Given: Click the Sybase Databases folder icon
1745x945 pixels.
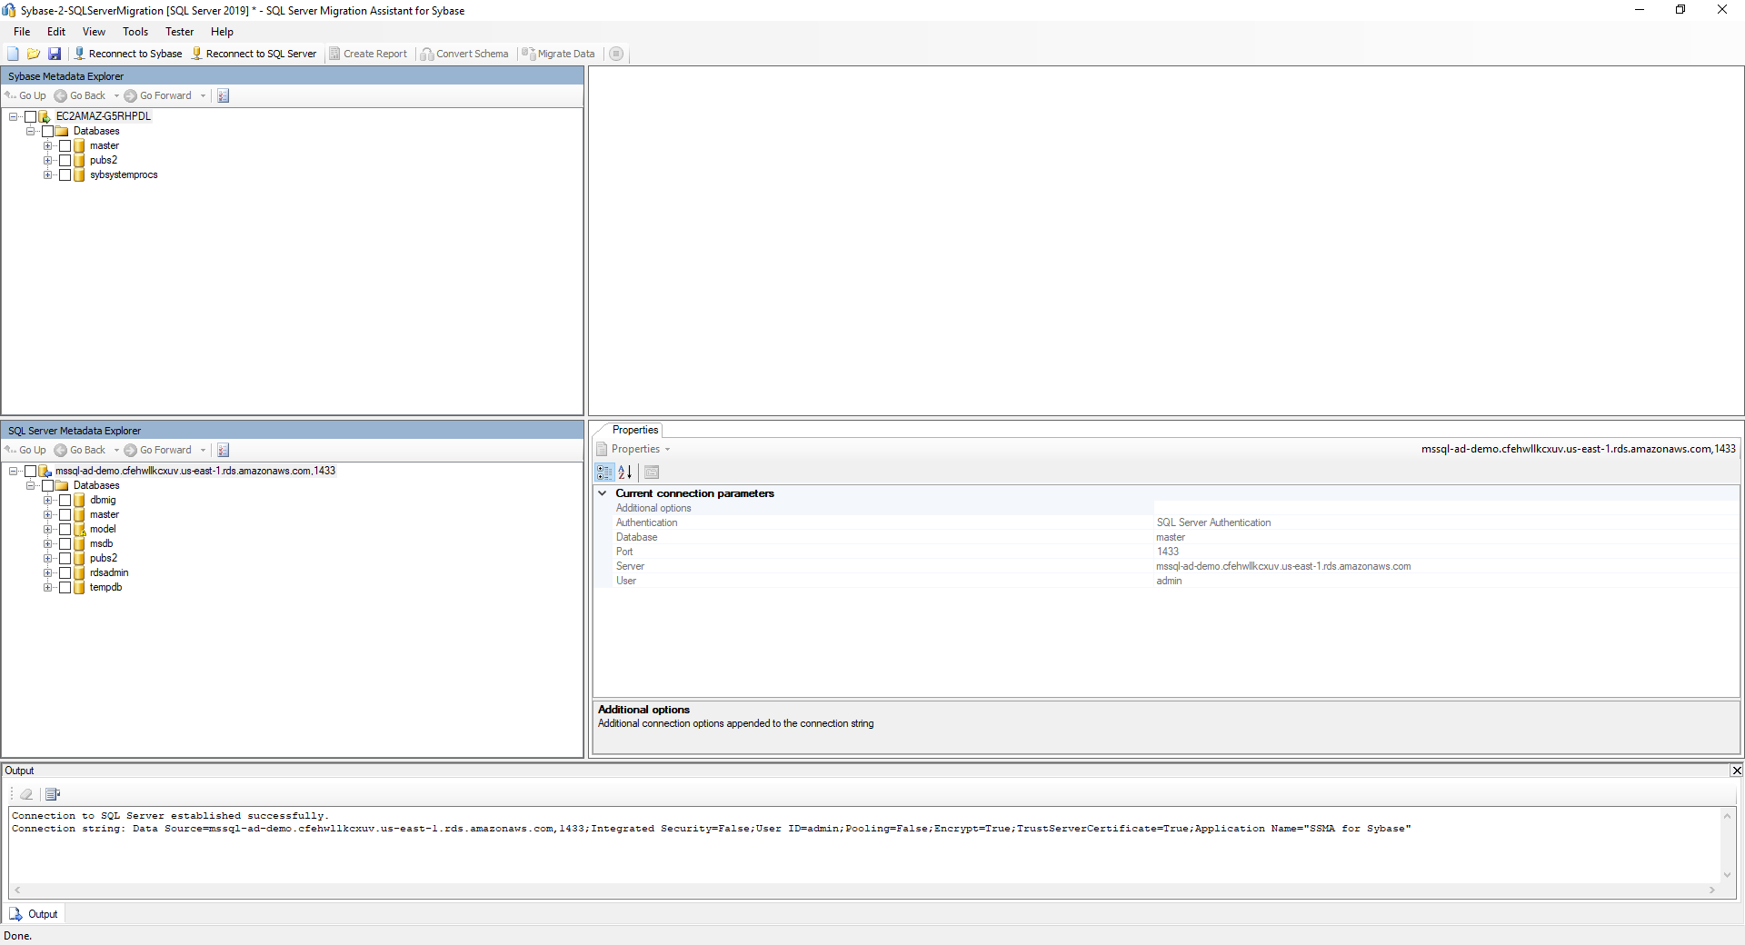Looking at the screenshot, I should [x=62, y=131].
